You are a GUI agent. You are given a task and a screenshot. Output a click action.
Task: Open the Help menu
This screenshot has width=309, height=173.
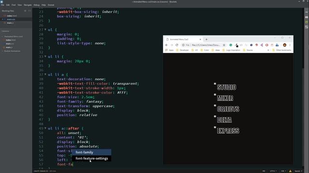[43, 5]
